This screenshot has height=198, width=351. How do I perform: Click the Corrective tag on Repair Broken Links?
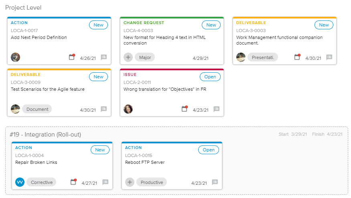point(42,182)
